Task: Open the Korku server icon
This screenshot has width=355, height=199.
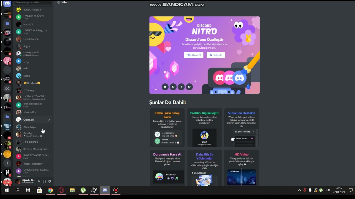Action: click(x=7, y=33)
